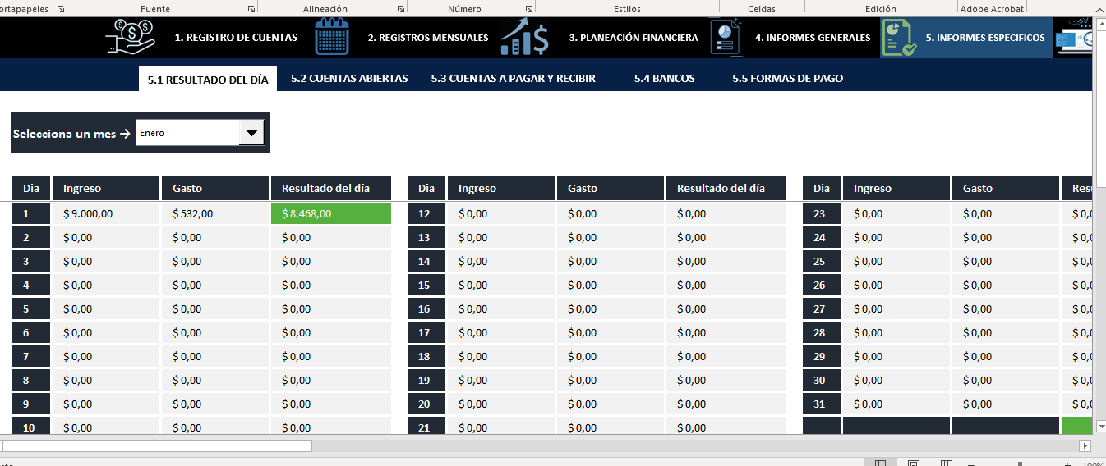Switch to Normal view in status bar
Screen dimensions: 1106x466
point(880,463)
